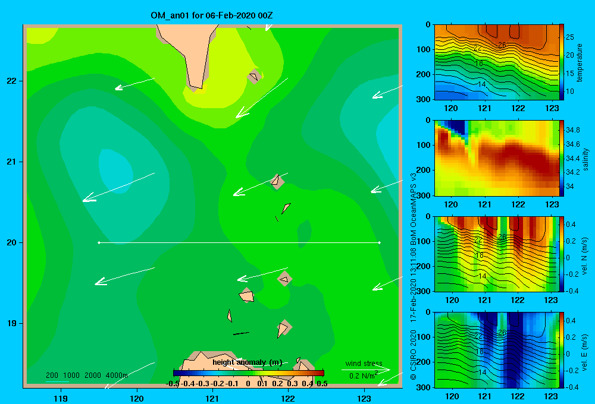Select the eastern endpoint of the transect line
This screenshot has height=404, width=595.
coord(380,242)
